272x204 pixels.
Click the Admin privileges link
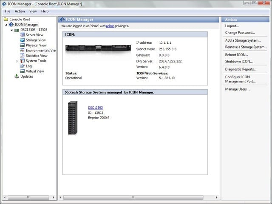110,26
